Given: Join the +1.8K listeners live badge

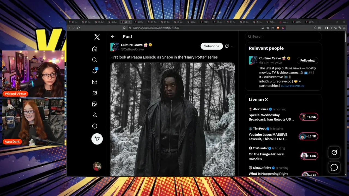Looking at the screenshot, I should click(309, 156).
